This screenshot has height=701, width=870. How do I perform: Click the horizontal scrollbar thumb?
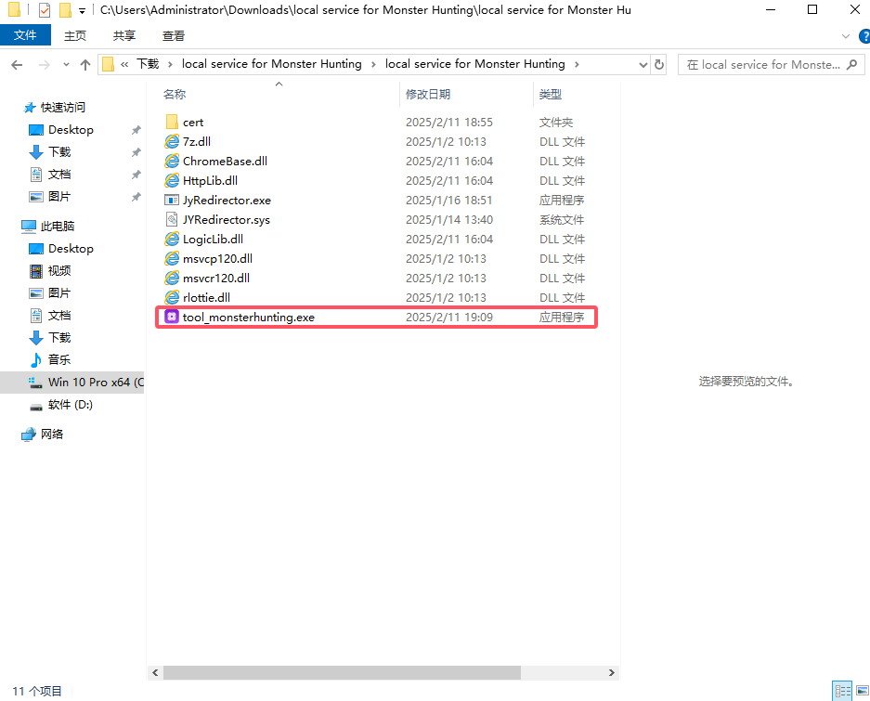(x=342, y=673)
